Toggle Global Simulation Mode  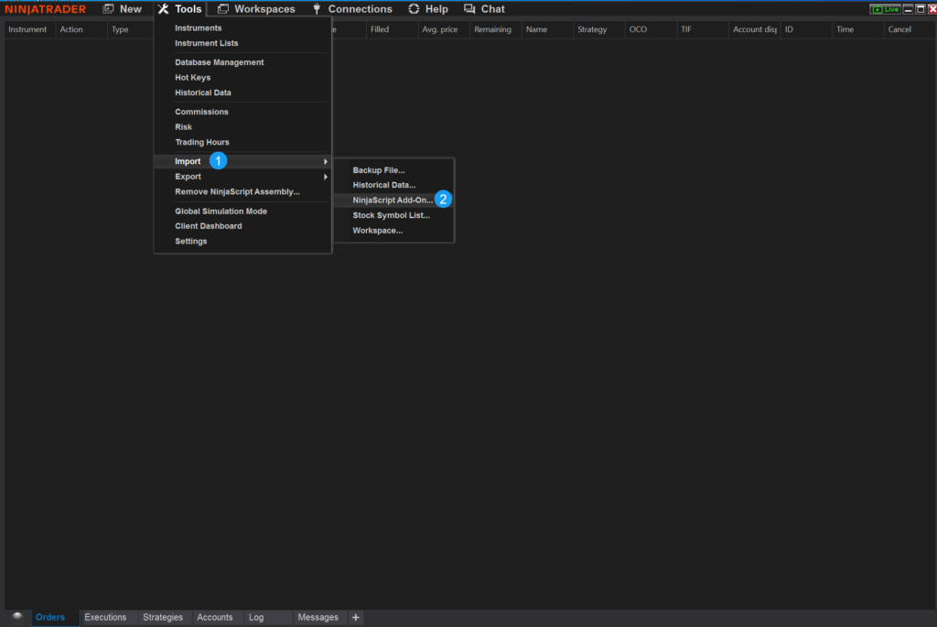pyautogui.click(x=221, y=211)
